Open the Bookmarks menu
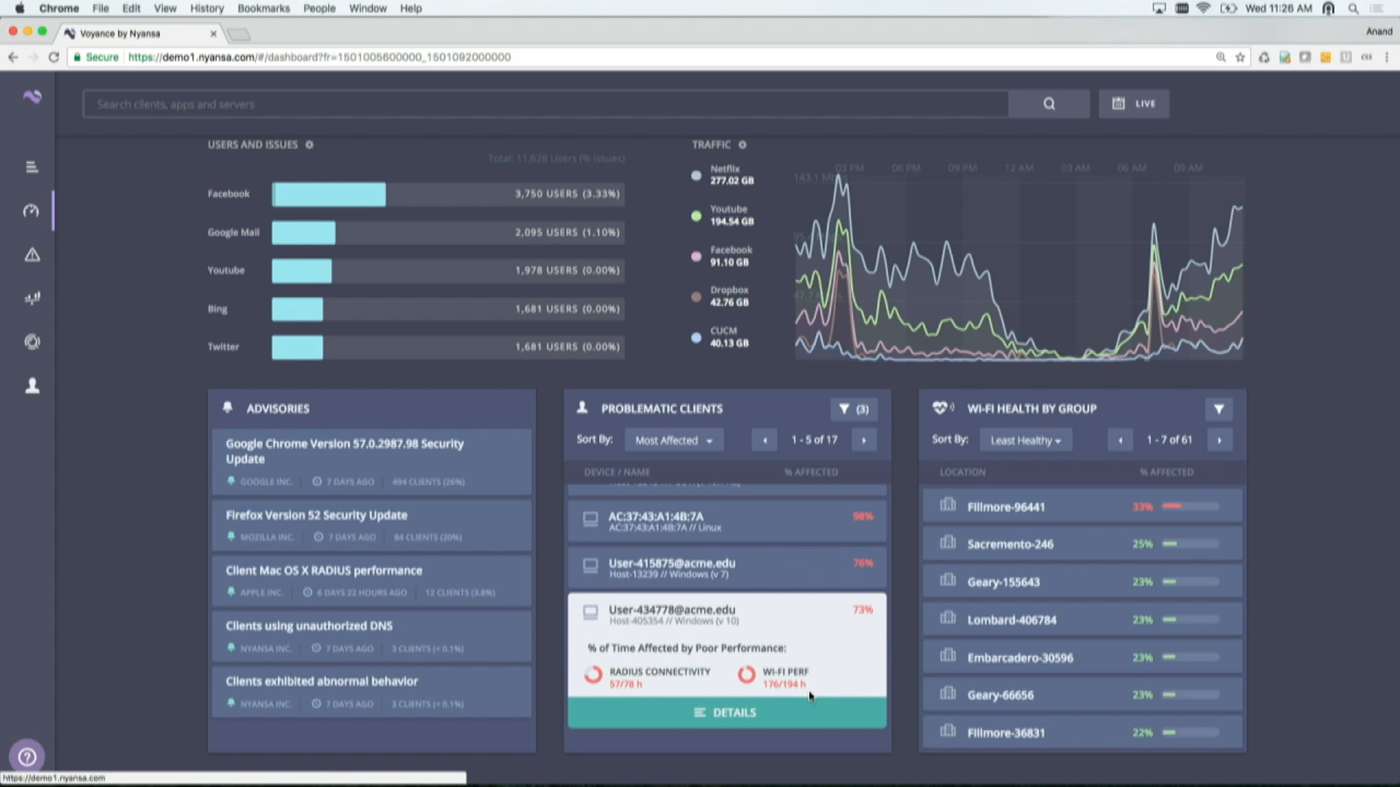 click(264, 8)
